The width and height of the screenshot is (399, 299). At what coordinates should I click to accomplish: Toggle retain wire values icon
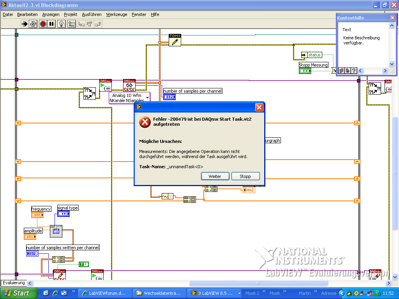72,24
